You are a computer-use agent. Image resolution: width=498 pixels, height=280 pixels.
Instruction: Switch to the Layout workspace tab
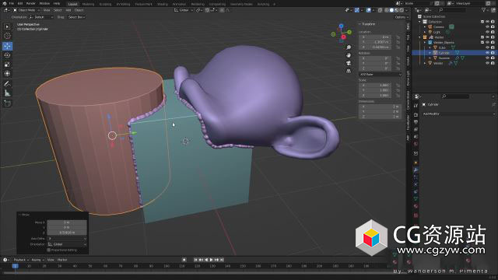coord(72,4)
